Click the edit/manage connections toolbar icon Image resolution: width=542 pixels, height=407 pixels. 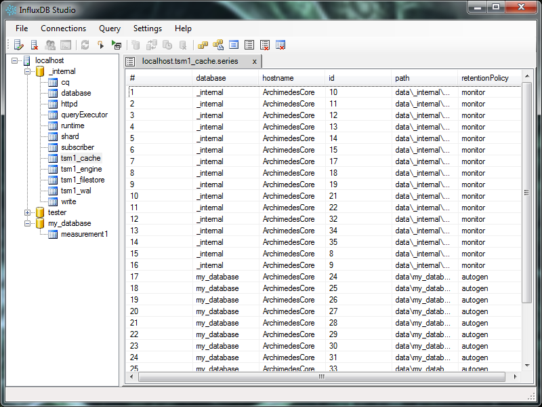[x=19, y=45]
